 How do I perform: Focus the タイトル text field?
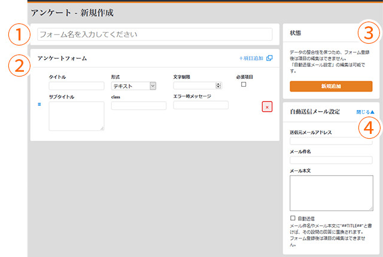76,86
